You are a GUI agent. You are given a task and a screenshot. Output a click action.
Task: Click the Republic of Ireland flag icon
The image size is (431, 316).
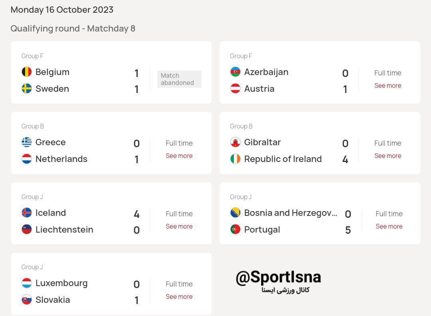pos(235,159)
